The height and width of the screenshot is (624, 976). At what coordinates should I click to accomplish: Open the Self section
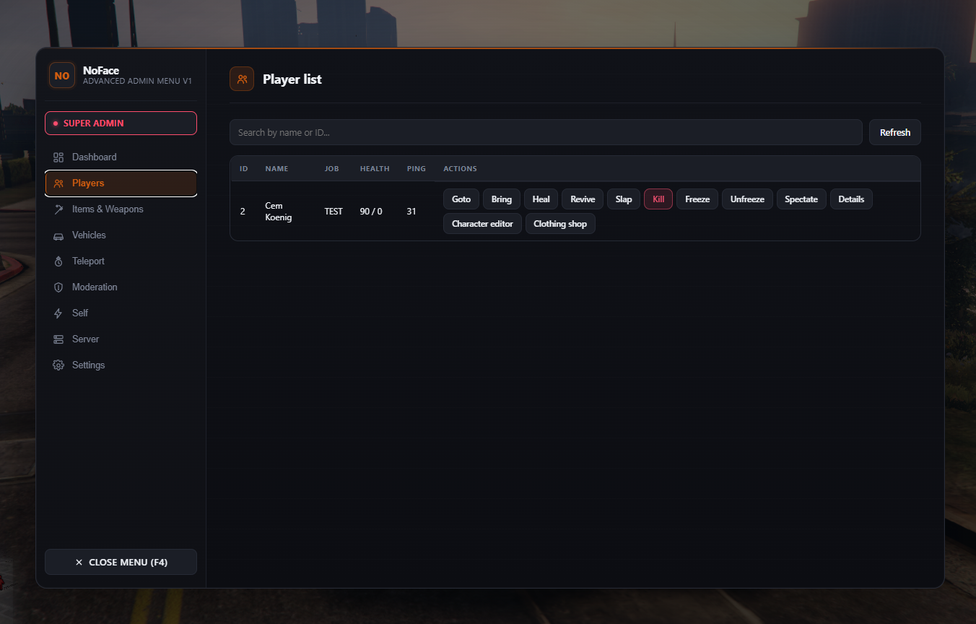coord(121,313)
